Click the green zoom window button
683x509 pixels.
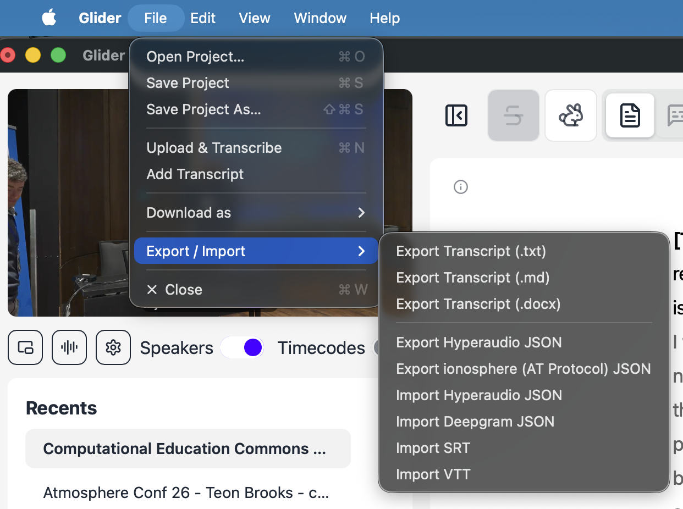coord(58,55)
